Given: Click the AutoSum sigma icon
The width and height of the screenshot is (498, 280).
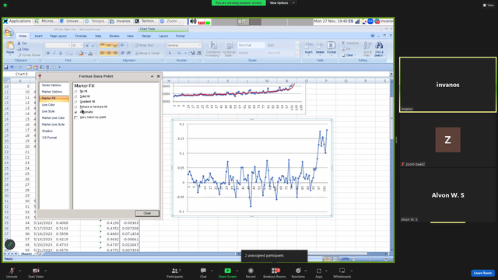Looking at the screenshot, I should tap(343, 43).
